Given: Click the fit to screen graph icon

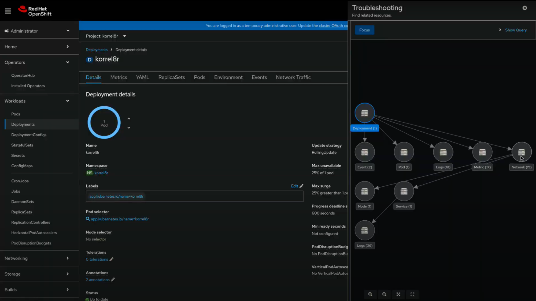Looking at the screenshot, I should click(398, 294).
